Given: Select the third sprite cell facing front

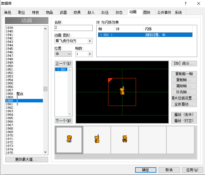Looking at the screenshot, I should 125,140.
